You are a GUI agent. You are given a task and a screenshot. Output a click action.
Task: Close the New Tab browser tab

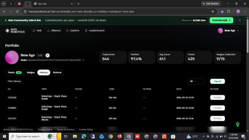72,4
